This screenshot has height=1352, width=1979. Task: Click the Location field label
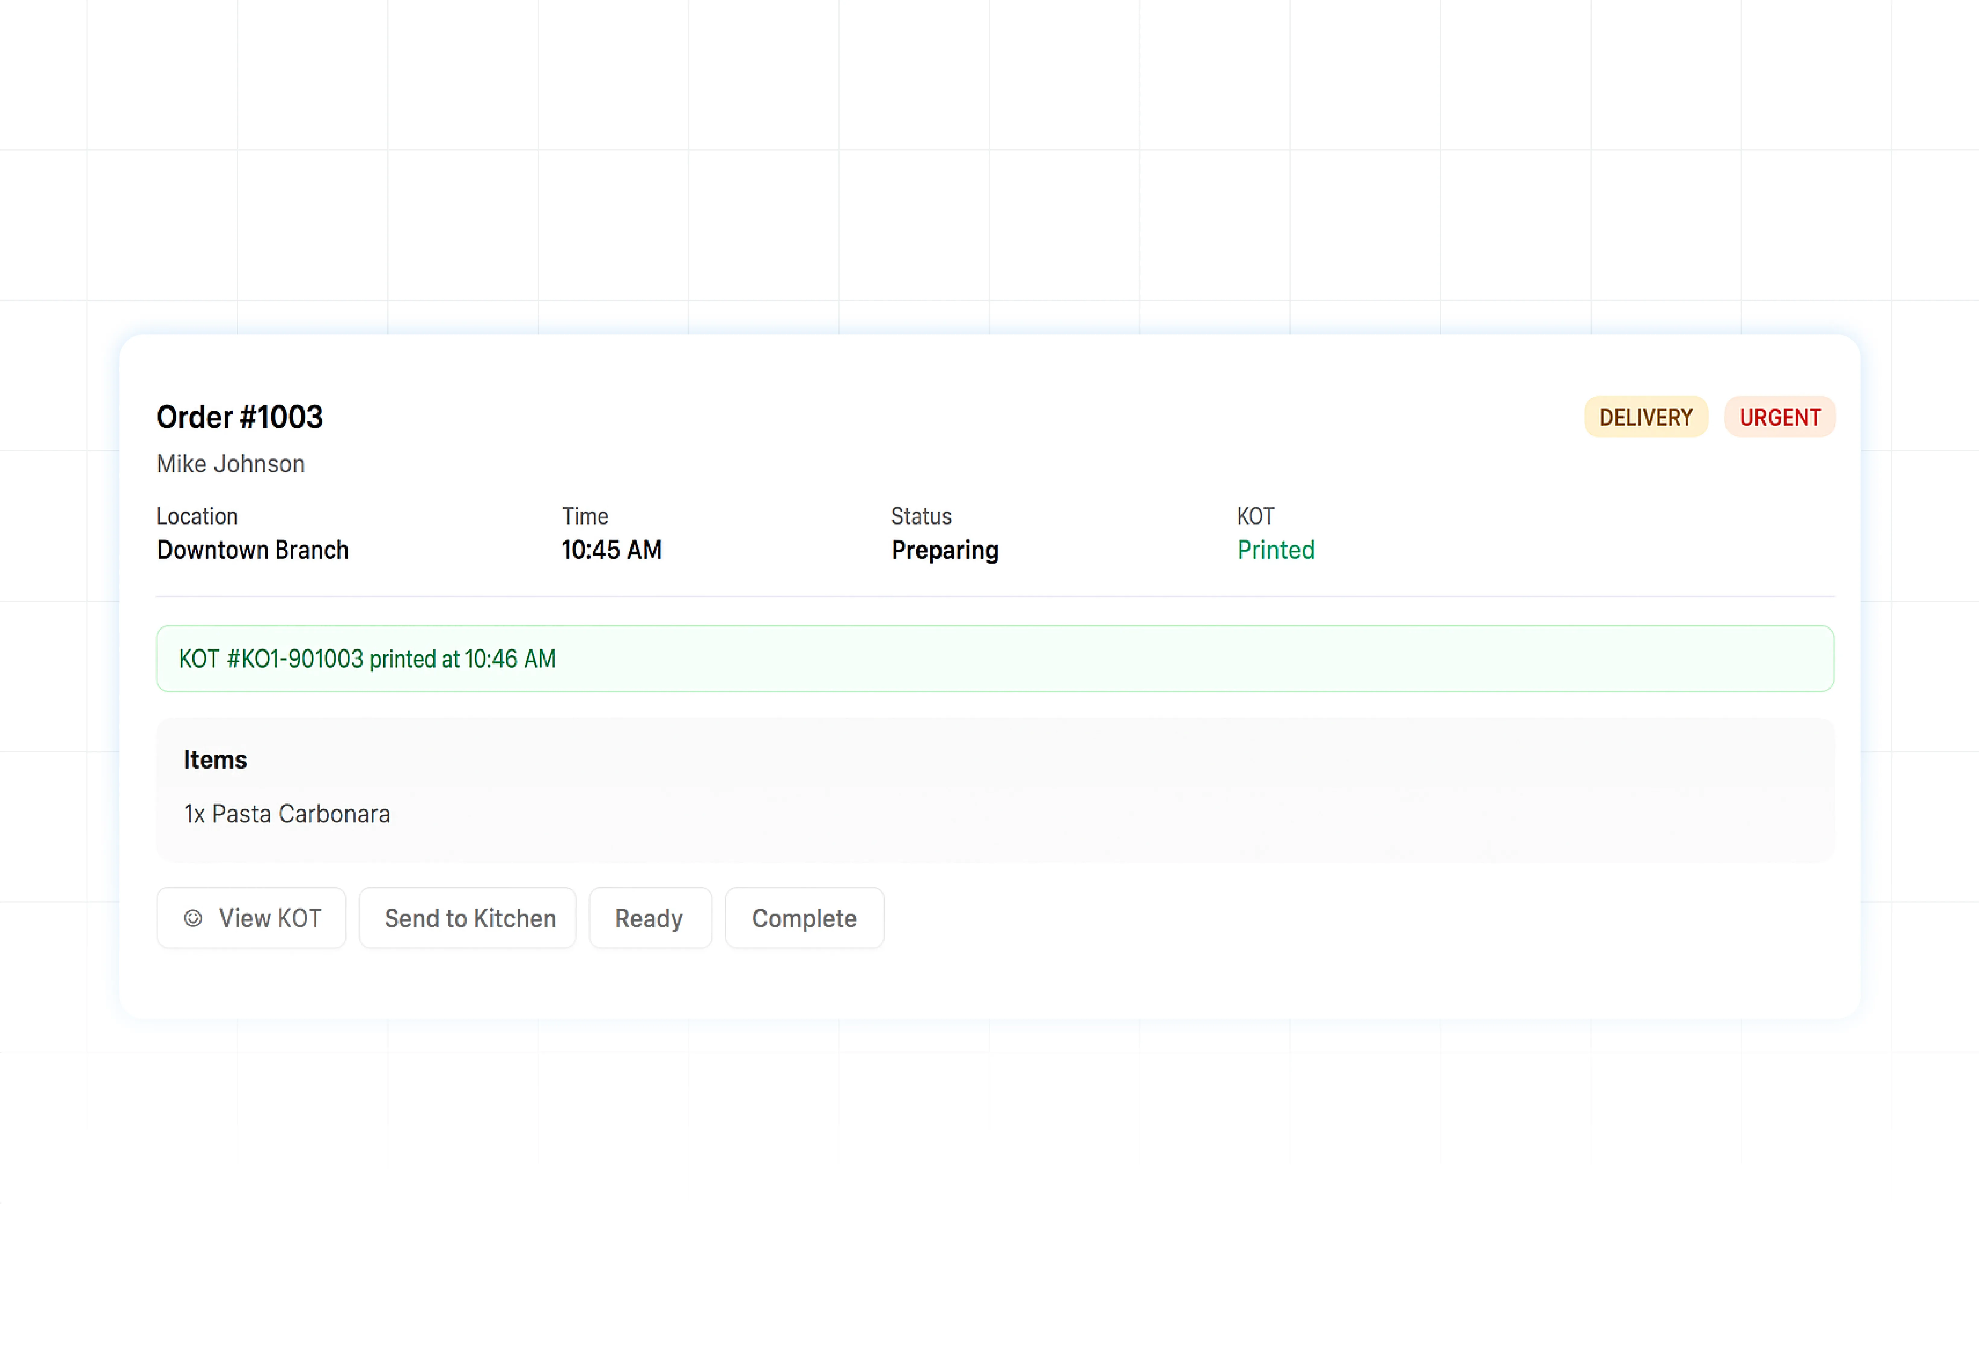point(197,516)
